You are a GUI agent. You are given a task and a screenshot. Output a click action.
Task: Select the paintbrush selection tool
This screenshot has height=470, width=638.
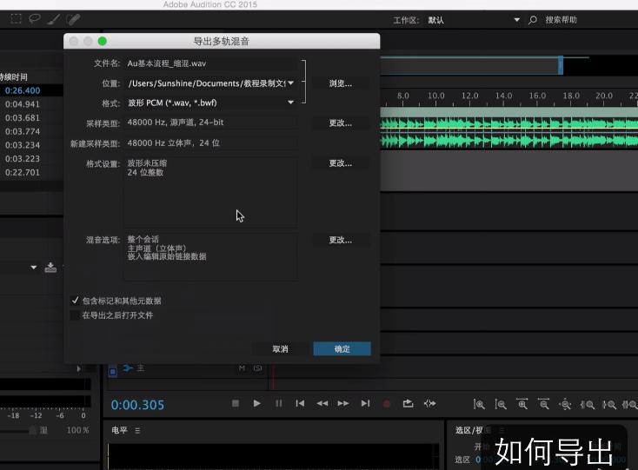click(x=54, y=19)
